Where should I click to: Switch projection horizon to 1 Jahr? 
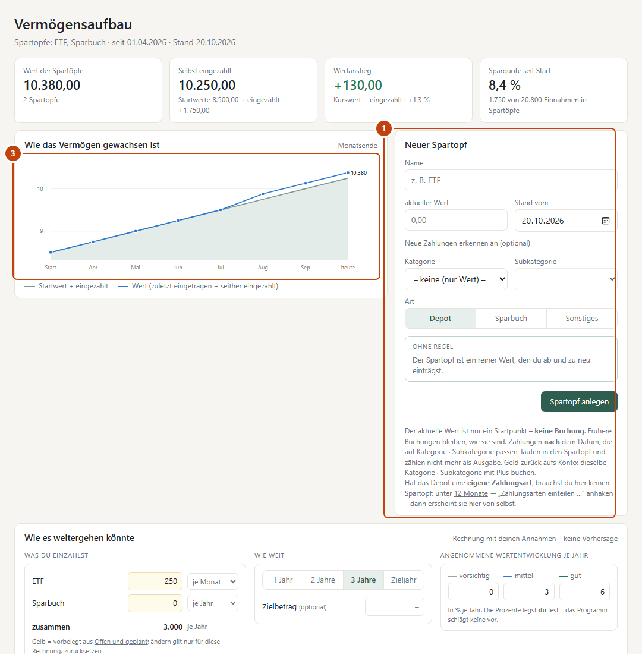point(283,580)
